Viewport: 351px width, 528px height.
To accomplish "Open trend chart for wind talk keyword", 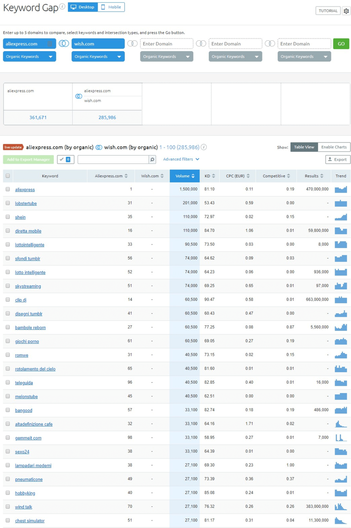I will [x=341, y=507].
